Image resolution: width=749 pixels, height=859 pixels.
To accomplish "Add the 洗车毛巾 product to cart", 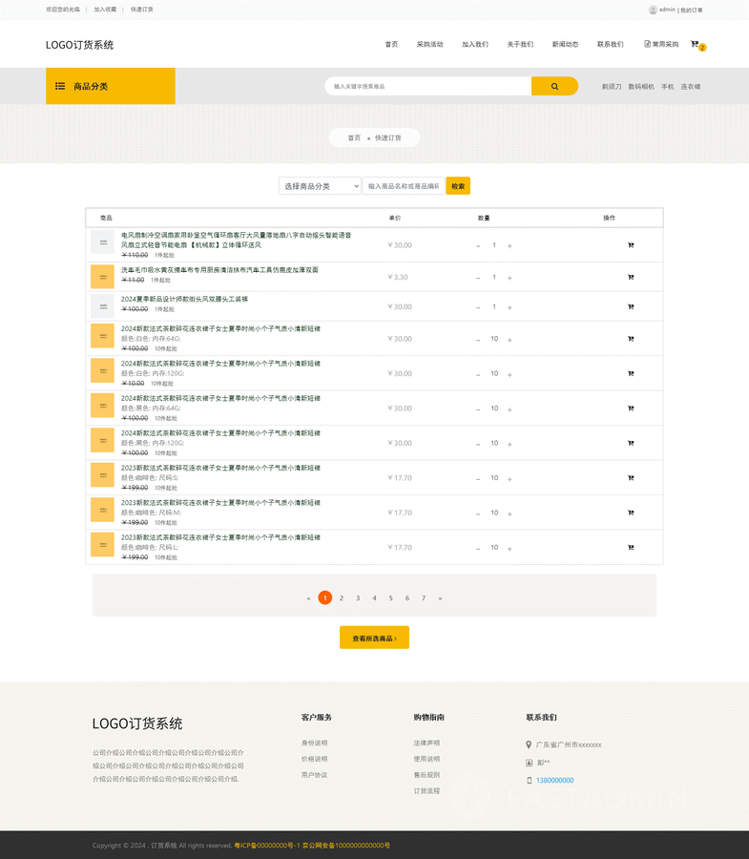I will click(x=631, y=278).
